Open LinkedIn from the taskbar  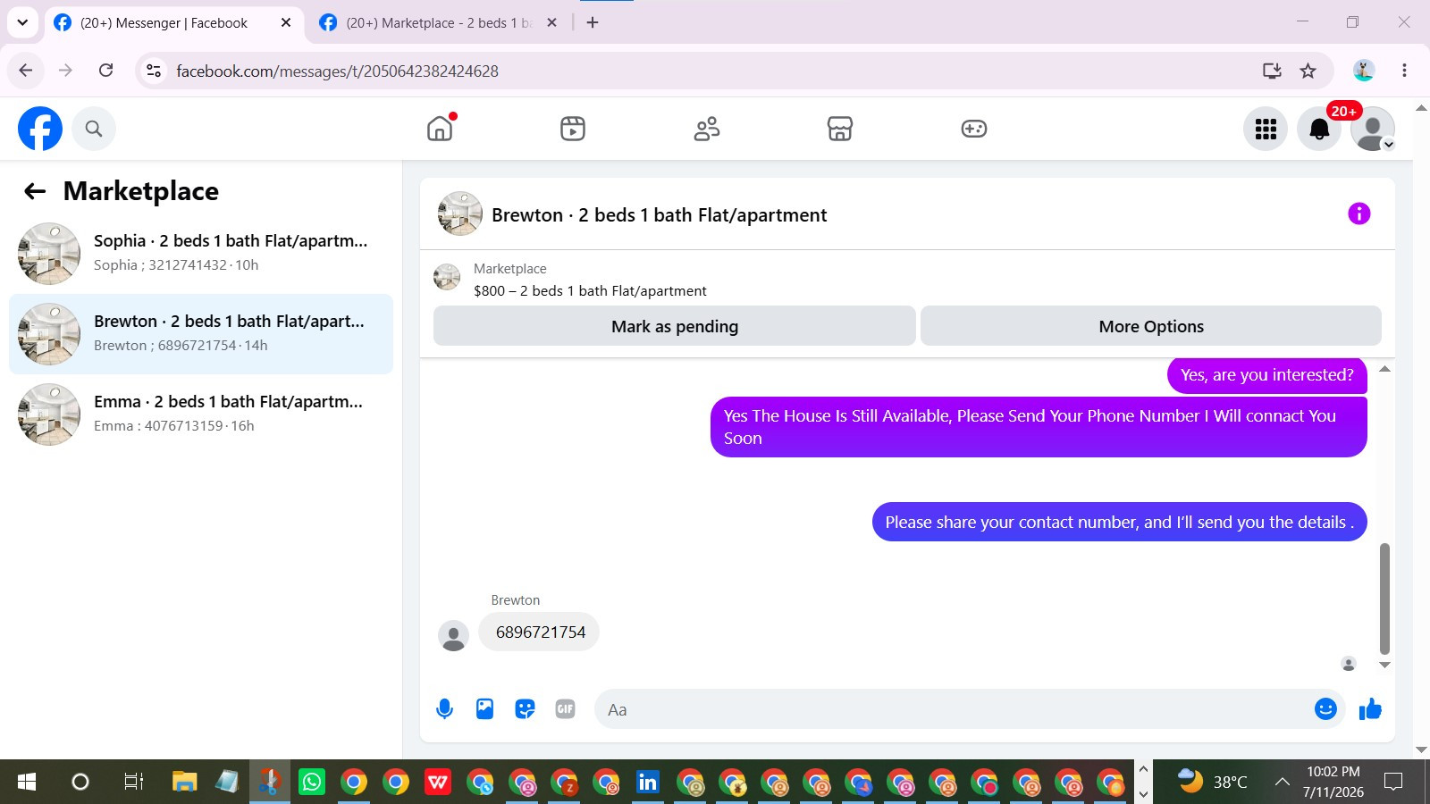coord(648,783)
